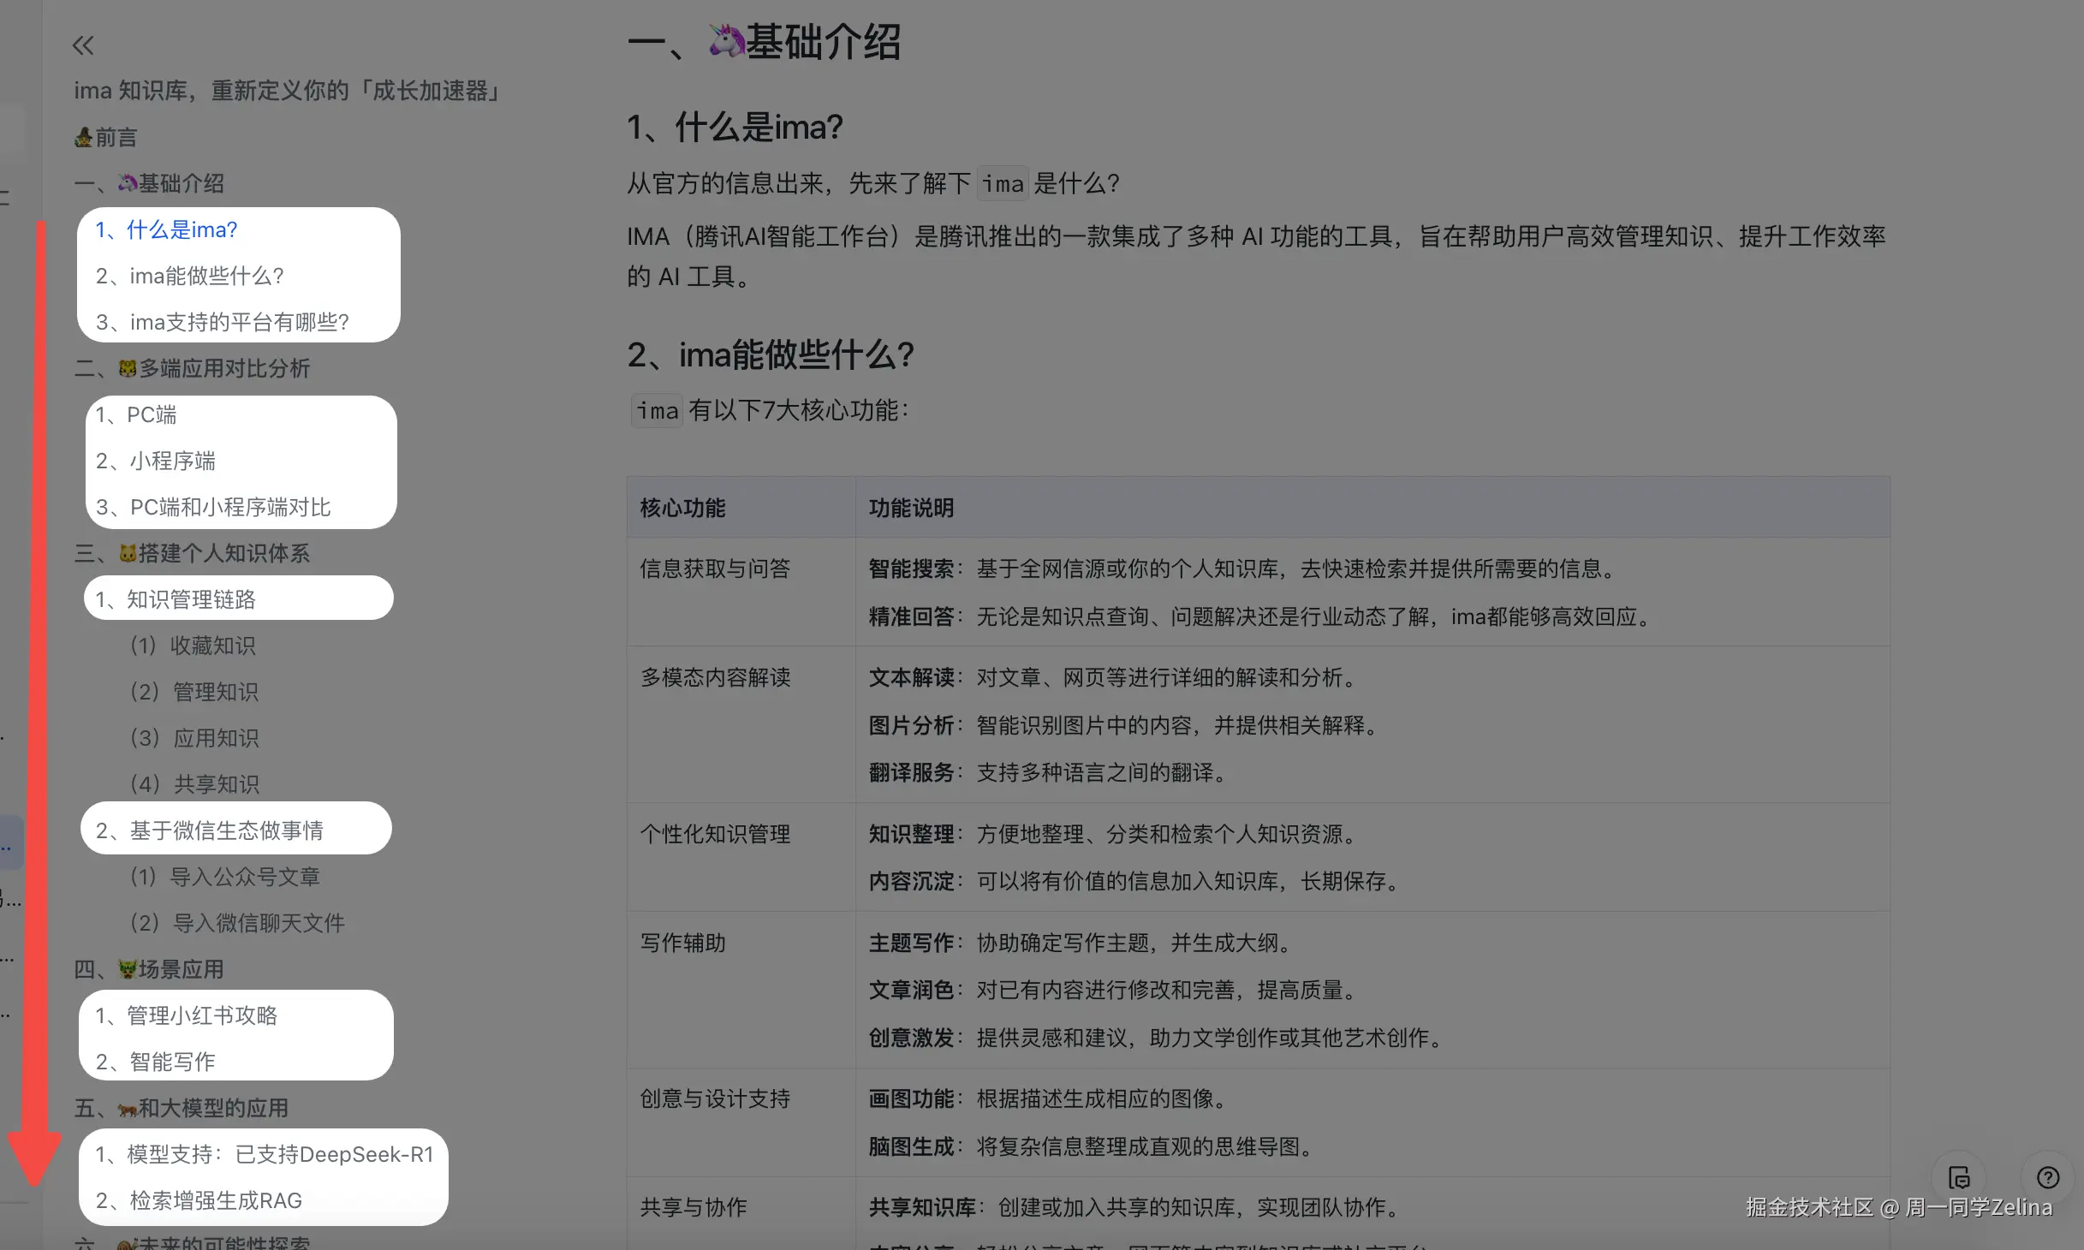Navigate to 3、ima支持的平台有哪些?

point(223,322)
